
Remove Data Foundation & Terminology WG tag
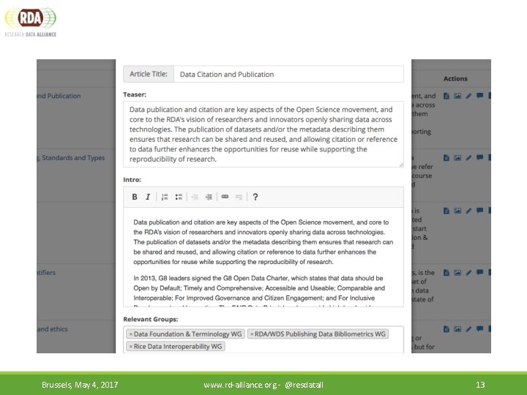click(131, 334)
